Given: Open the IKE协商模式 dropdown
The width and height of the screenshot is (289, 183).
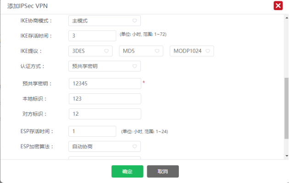Looking at the screenshot, I should pyautogui.click(x=104, y=21).
